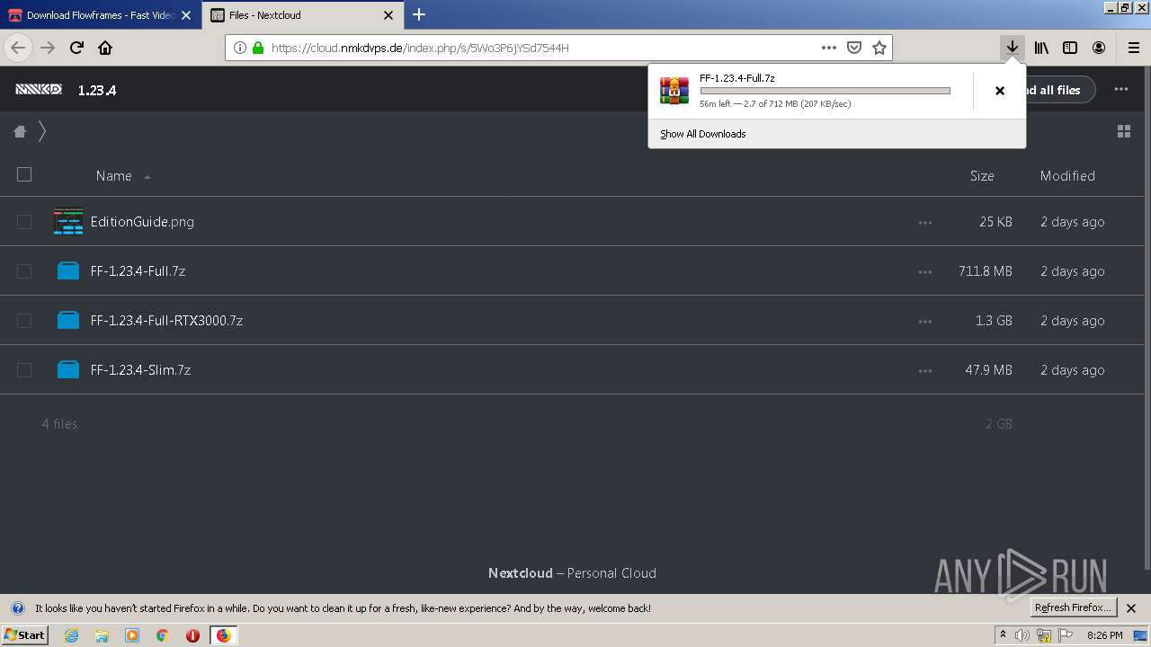Open the Firefox home page
Image resolution: width=1151 pixels, height=647 pixels.
pyautogui.click(x=105, y=48)
